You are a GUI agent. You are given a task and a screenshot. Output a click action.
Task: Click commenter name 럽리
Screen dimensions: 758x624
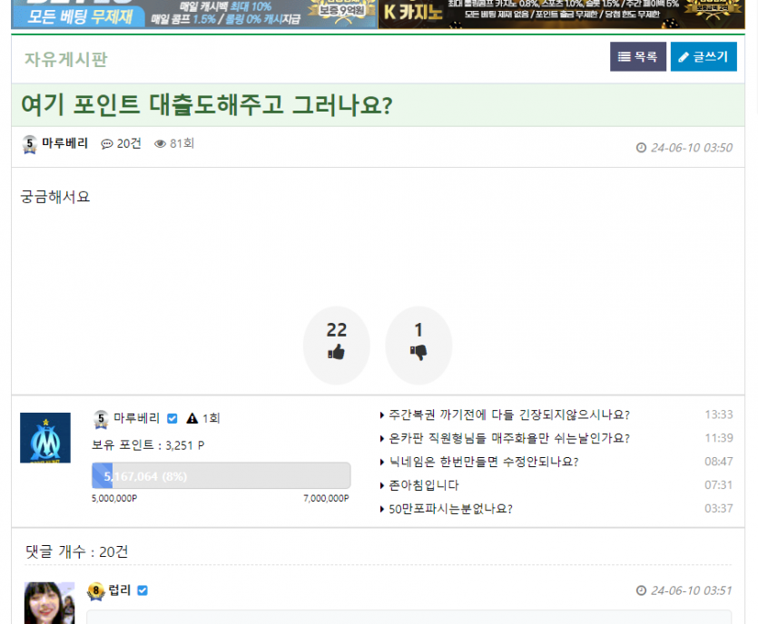(120, 590)
